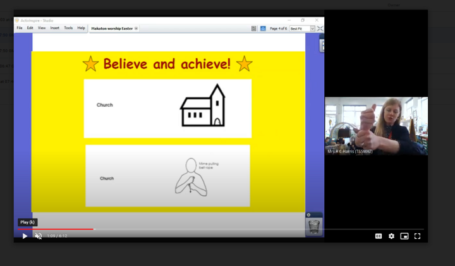Unmute the video audio

click(x=39, y=236)
